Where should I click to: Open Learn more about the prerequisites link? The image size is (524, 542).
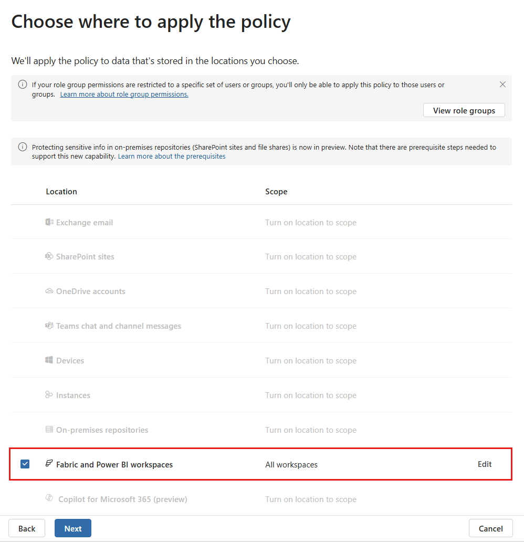click(172, 156)
